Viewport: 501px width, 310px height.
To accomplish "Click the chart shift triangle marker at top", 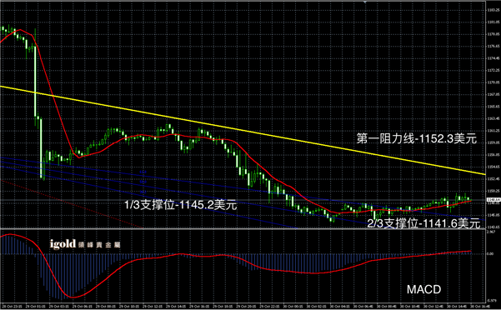I will click(365, 2).
